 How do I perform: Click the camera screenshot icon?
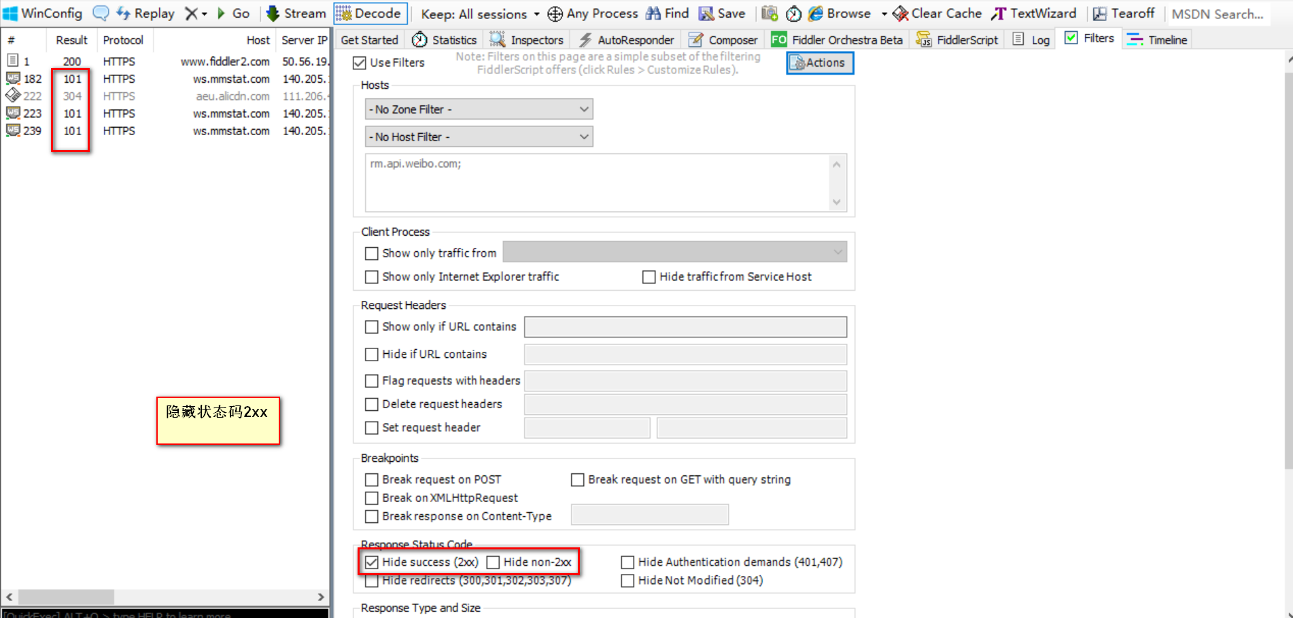pos(769,14)
